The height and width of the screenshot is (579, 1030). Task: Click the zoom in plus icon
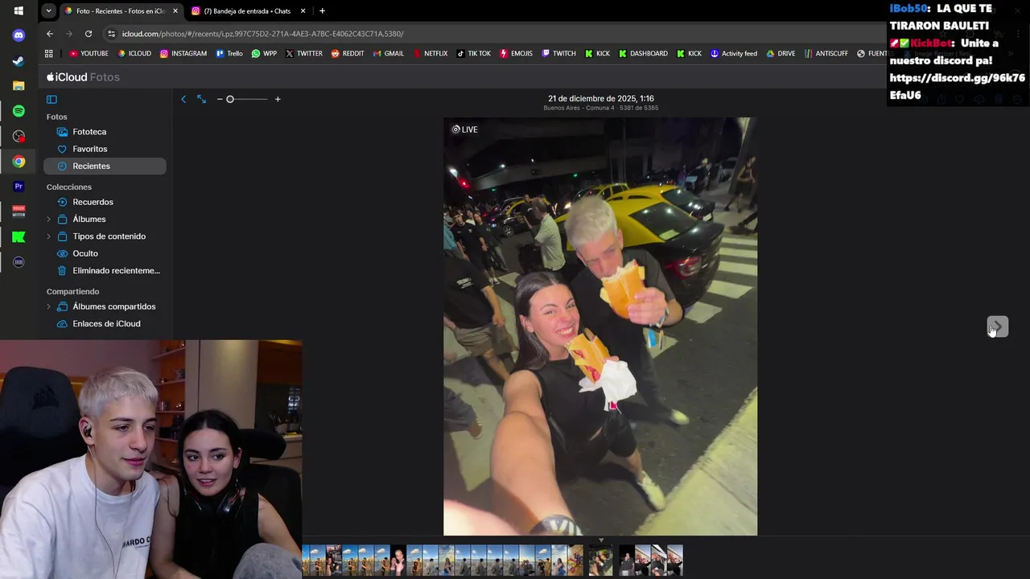[x=278, y=99]
